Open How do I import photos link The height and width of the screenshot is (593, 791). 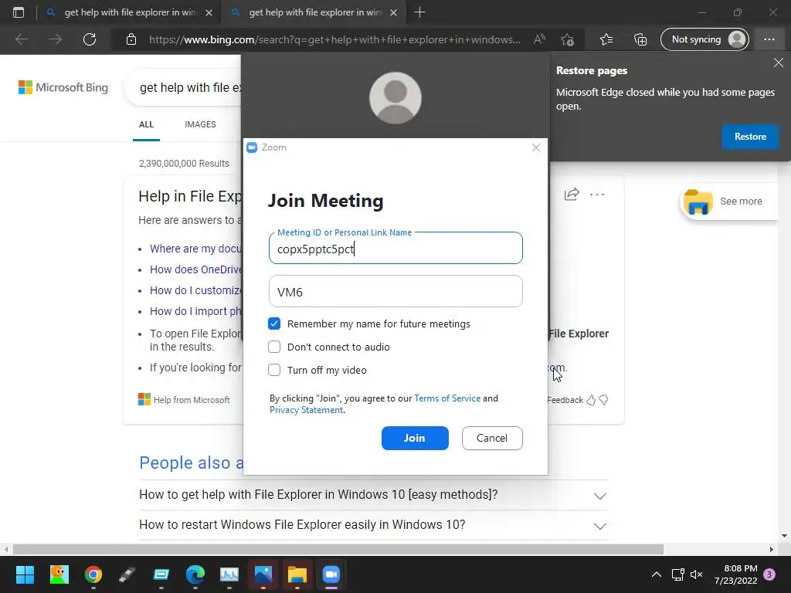(x=195, y=311)
